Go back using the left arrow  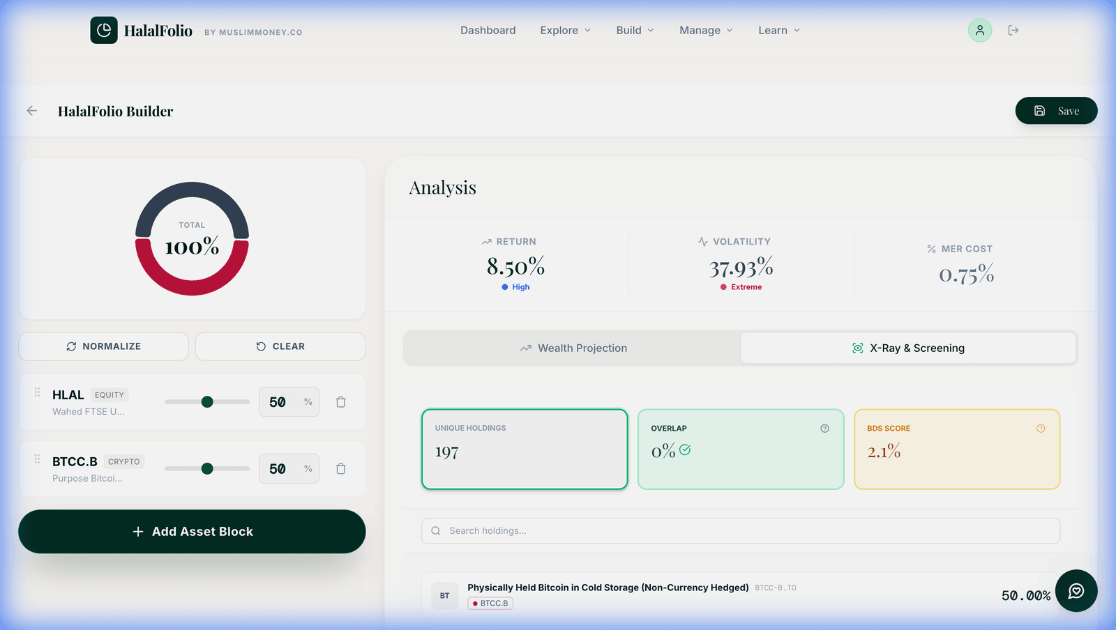(x=31, y=111)
